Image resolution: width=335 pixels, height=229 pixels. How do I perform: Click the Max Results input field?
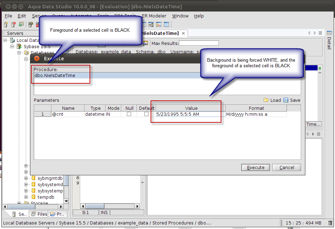(199, 43)
